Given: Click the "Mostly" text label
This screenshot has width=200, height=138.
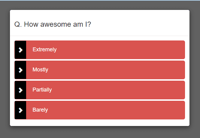Looking at the screenshot, I should 40,70.
